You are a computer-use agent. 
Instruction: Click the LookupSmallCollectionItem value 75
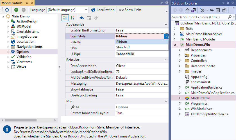(x=142, y=72)
